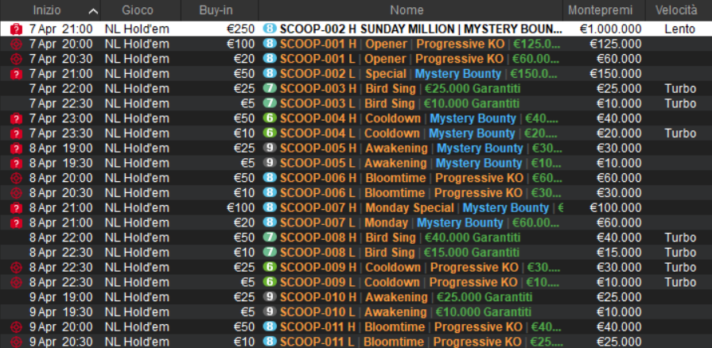Select SCOOP-005 H Awakening tournament name

pos(421,149)
